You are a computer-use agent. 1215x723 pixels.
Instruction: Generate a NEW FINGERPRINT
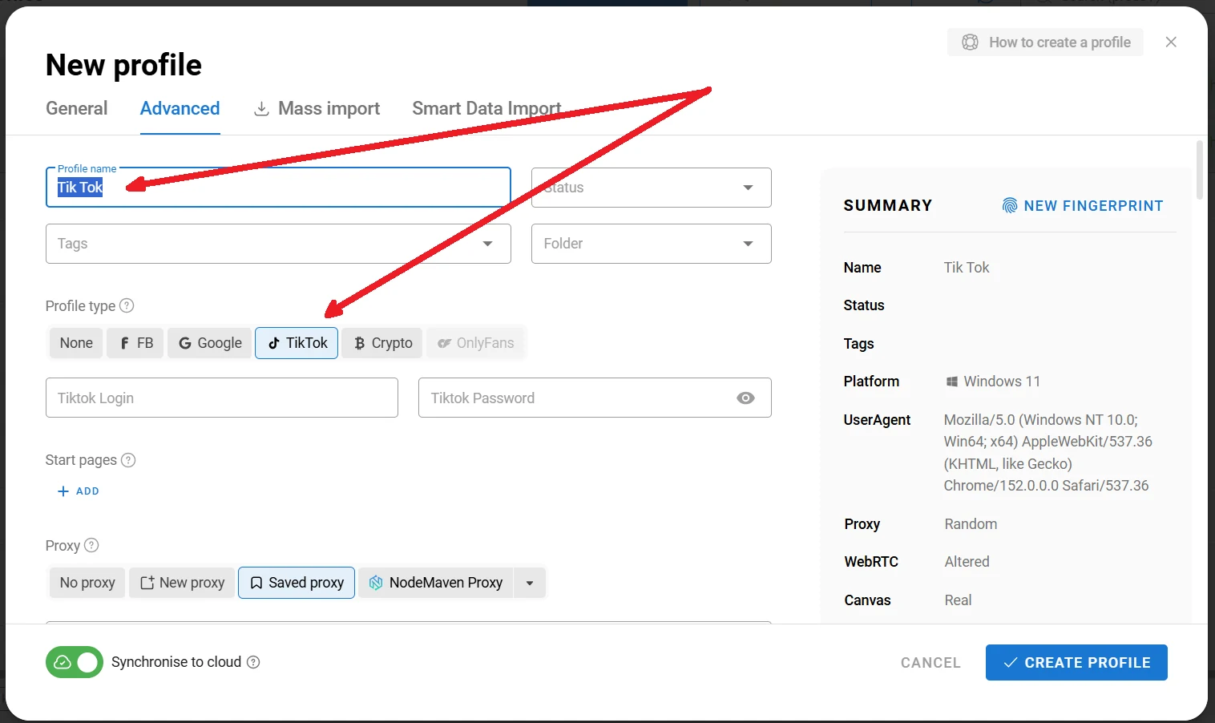[x=1083, y=206]
